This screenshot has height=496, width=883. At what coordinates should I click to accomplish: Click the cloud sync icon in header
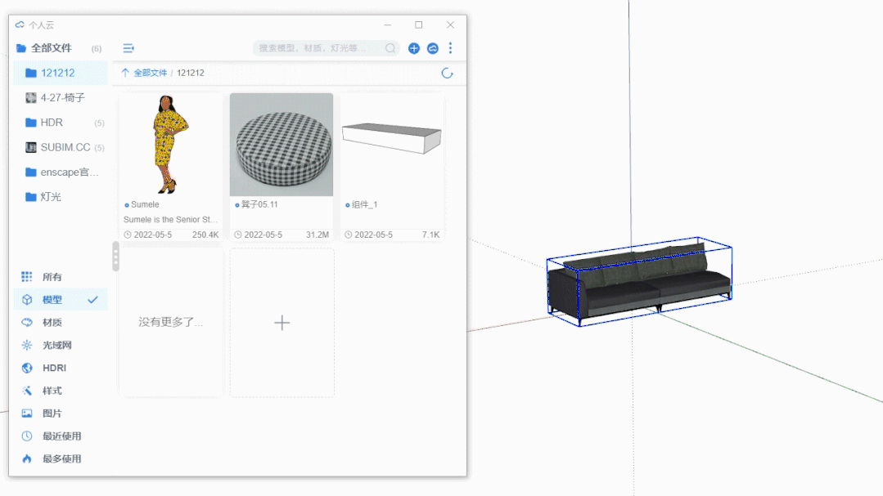[433, 48]
